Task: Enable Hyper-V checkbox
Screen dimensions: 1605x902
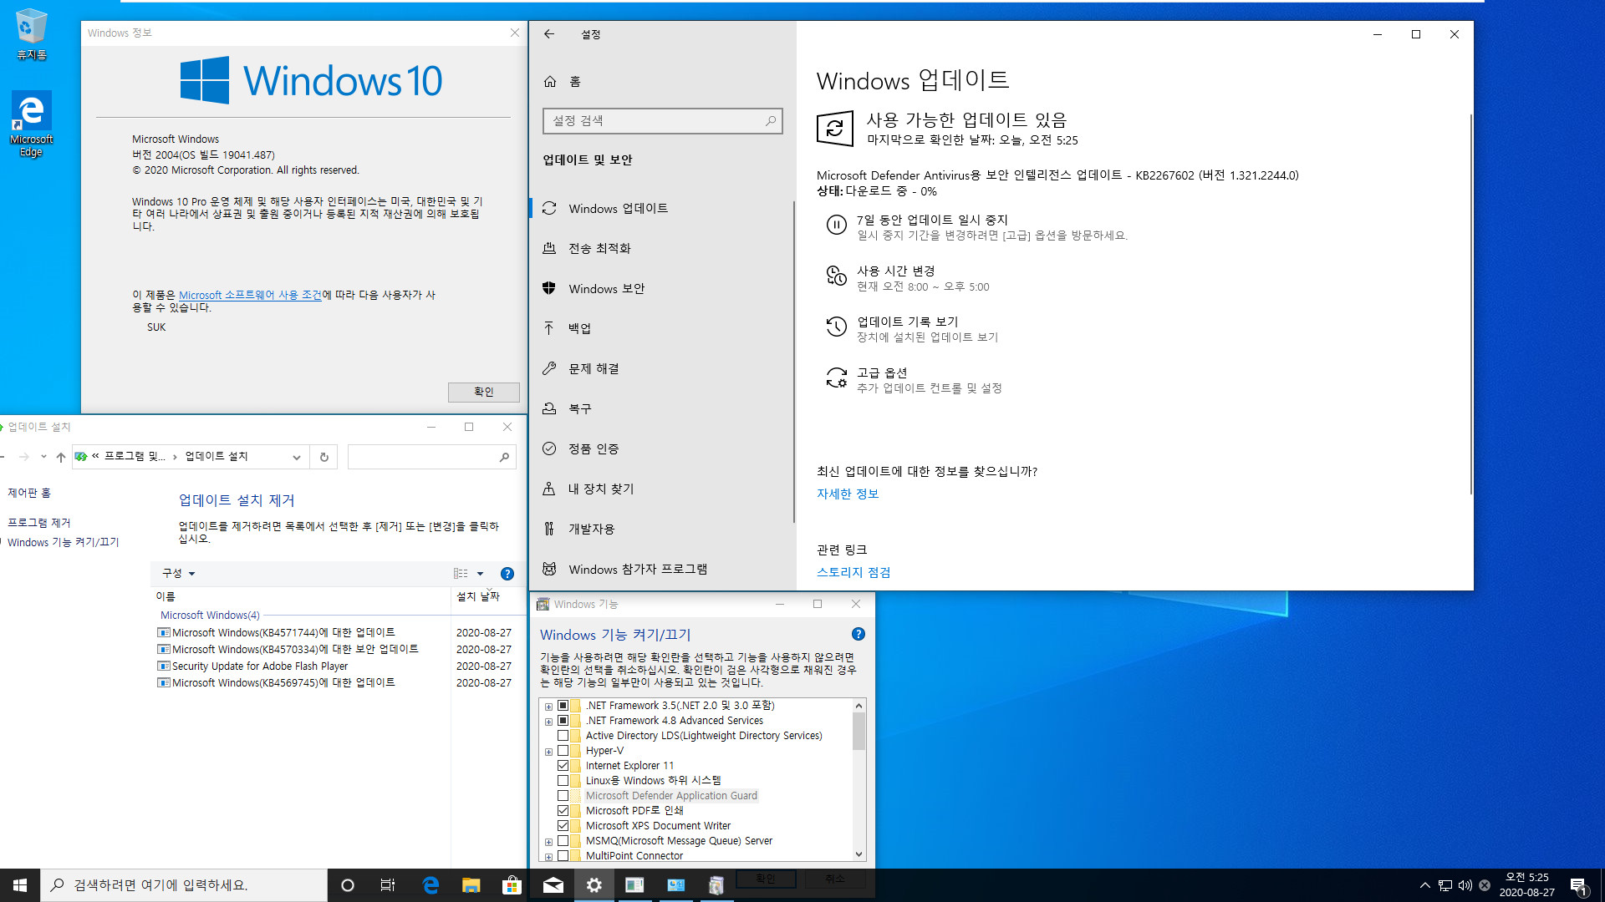Action: 563,751
